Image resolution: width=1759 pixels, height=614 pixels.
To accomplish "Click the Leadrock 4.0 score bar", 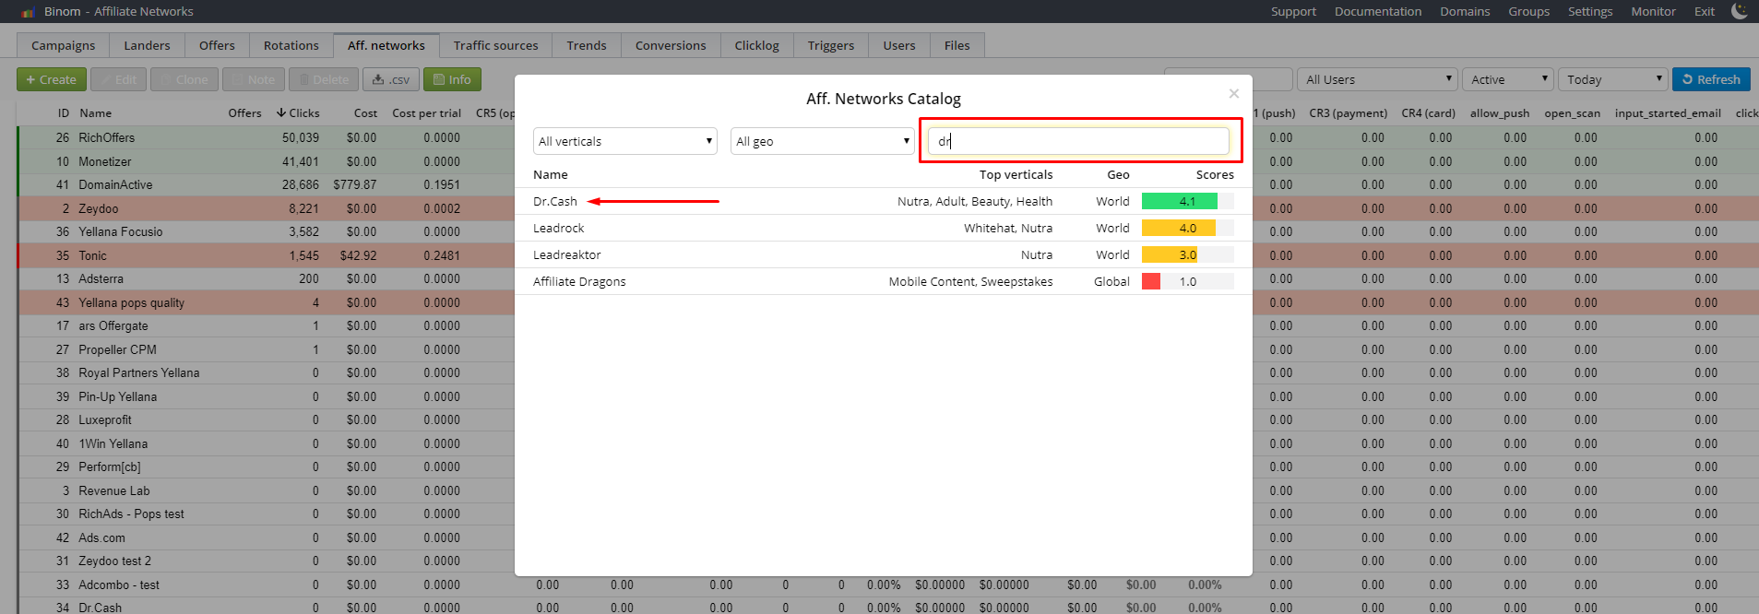I will coord(1187,228).
